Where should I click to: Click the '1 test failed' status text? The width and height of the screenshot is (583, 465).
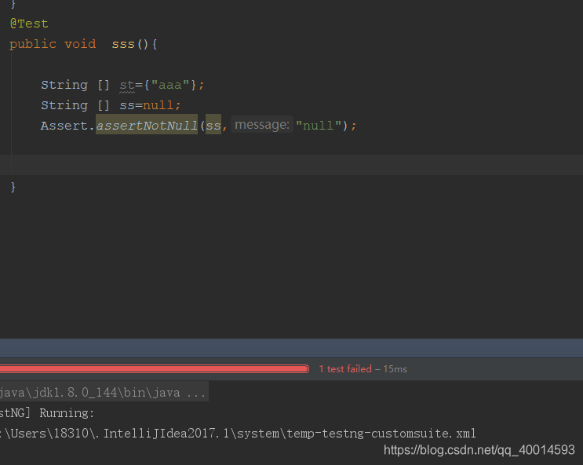(x=345, y=369)
